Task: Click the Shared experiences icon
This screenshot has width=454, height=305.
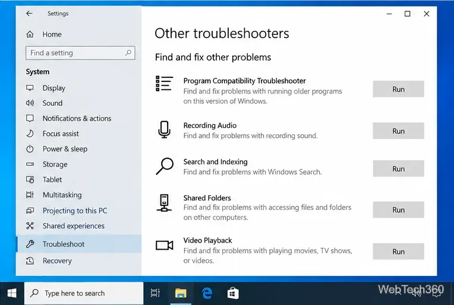Action: pyautogui.click(x=30, y=226)
